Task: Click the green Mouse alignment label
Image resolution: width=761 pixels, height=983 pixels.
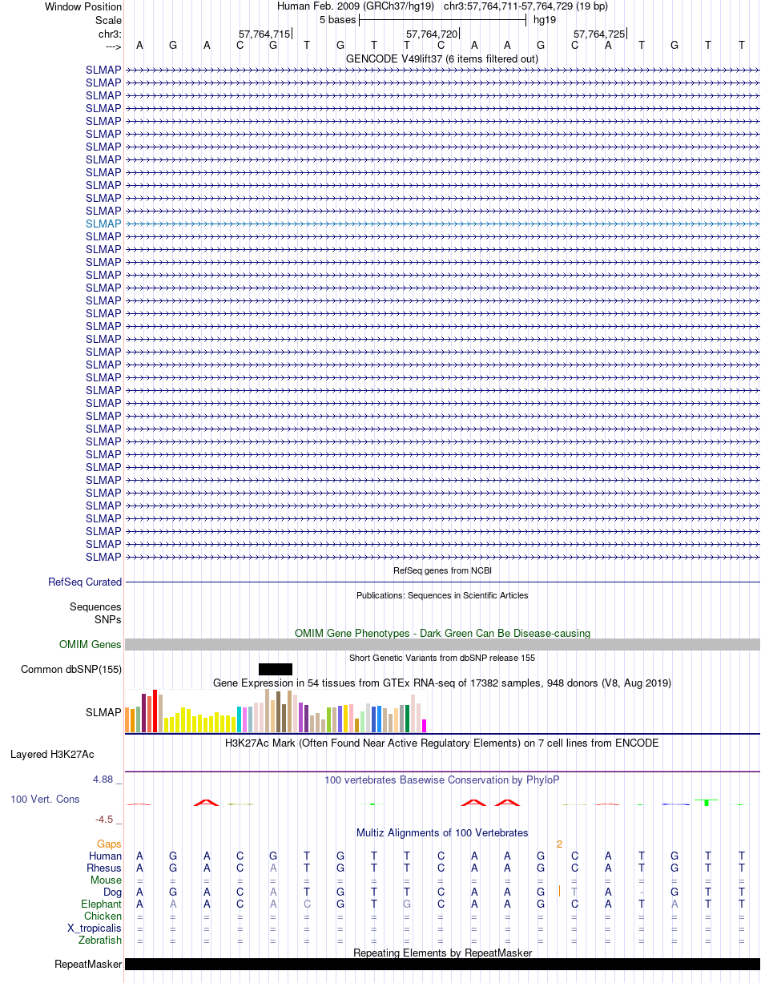Action: click(x=106, y=880)
